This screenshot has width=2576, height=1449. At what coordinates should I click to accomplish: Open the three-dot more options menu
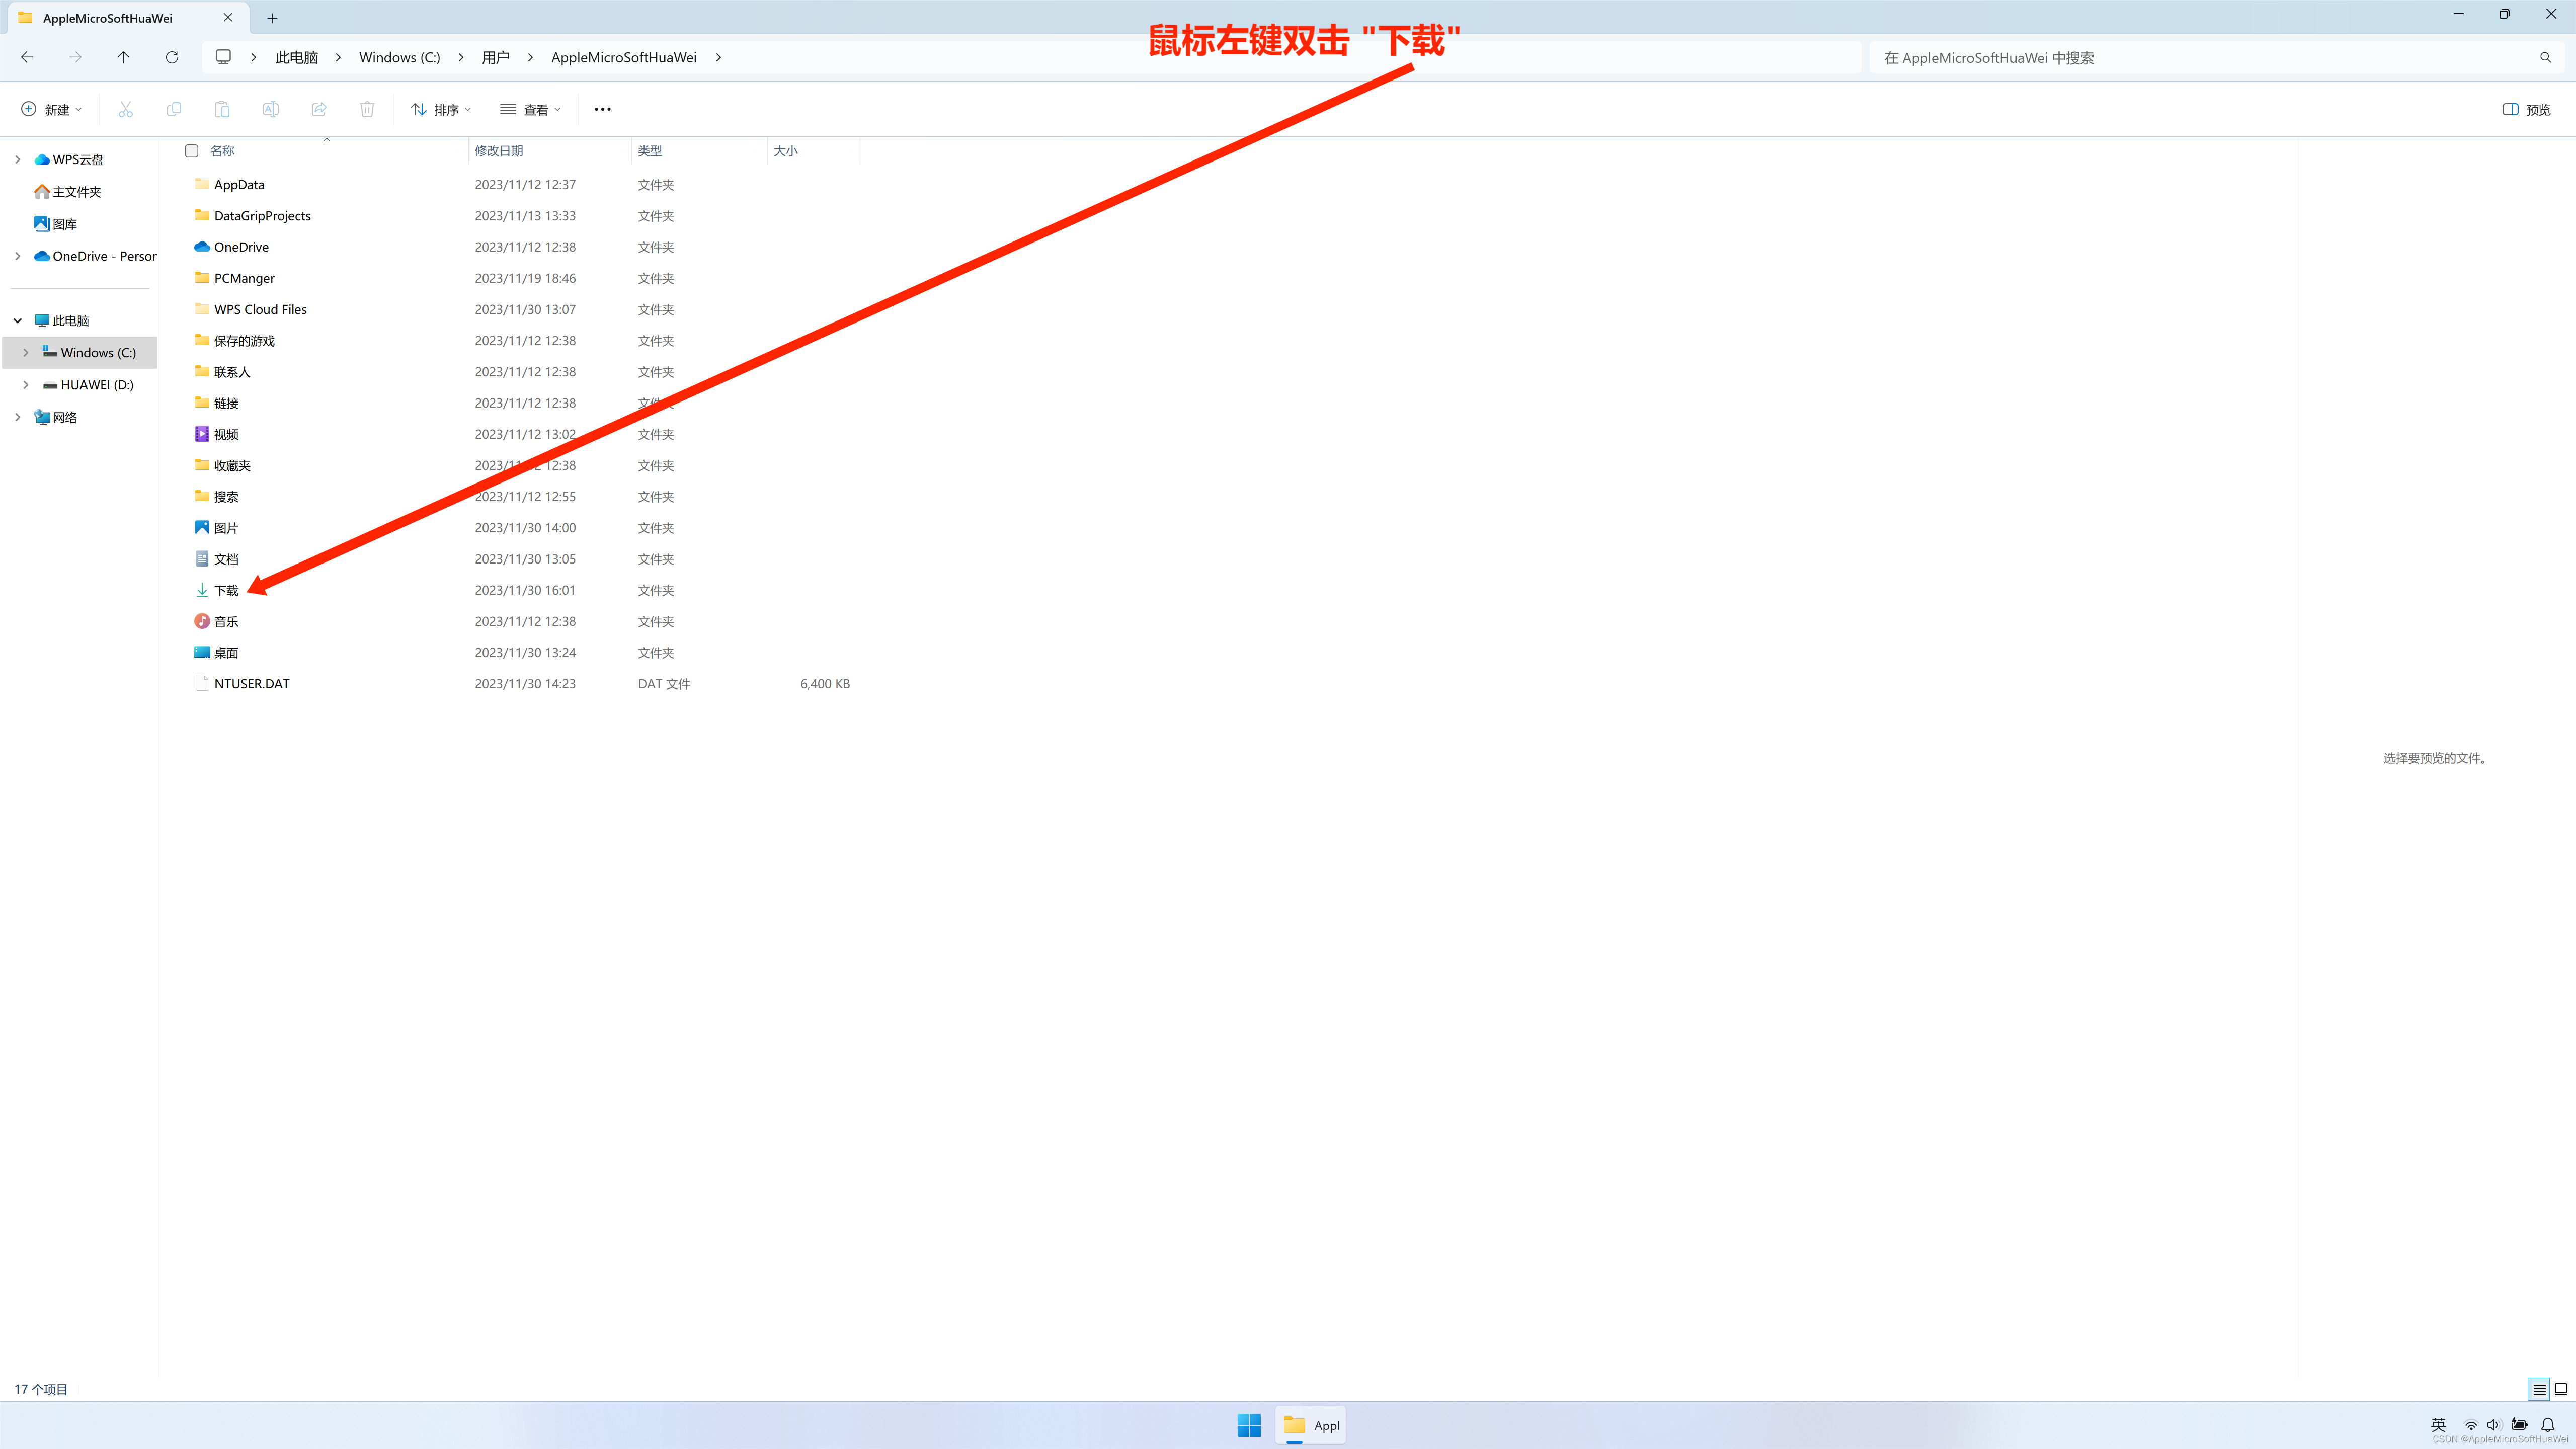click(x=602, y=109)
